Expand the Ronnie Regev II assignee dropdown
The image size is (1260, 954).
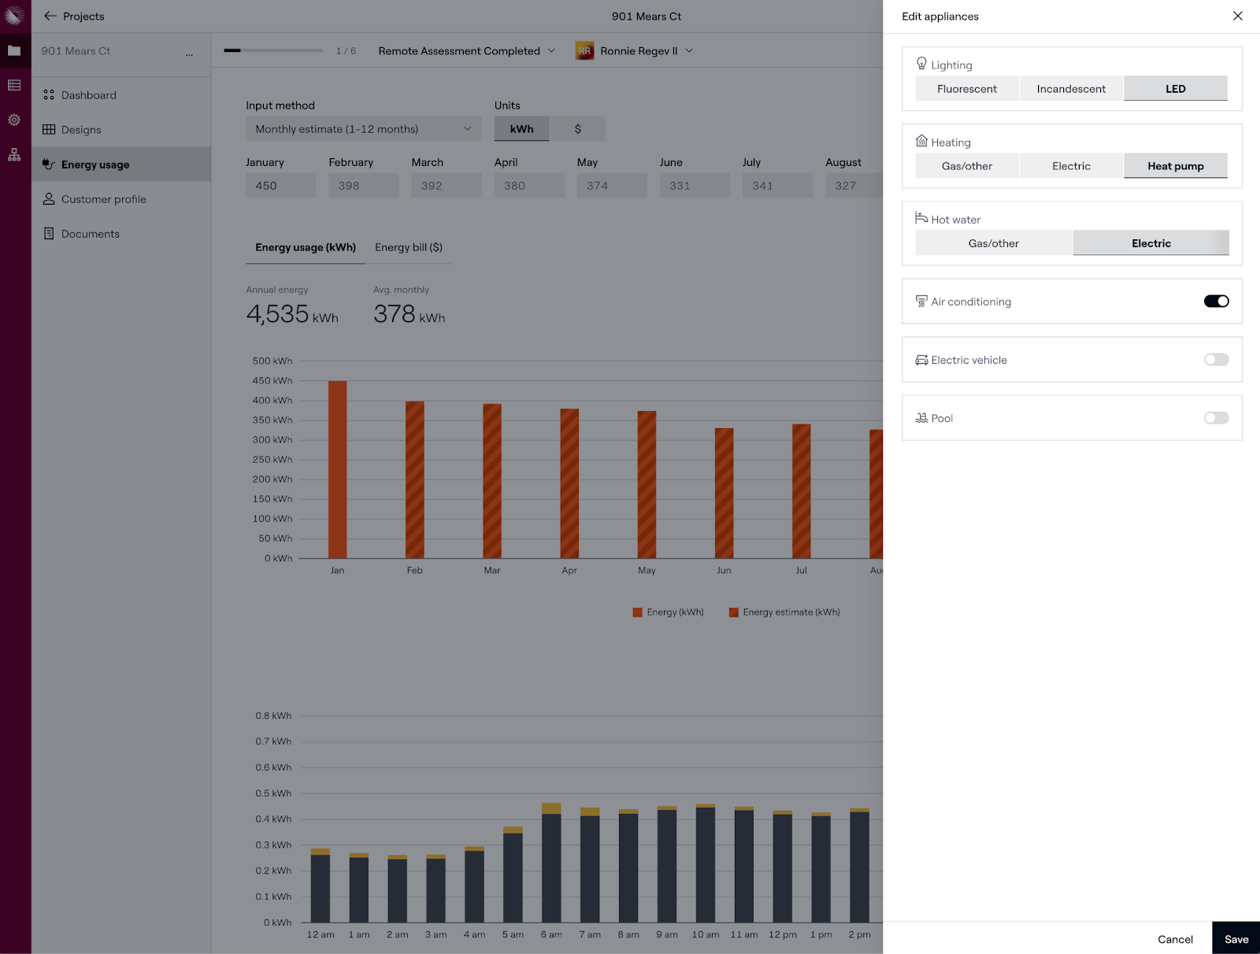[x=689, y=51]
